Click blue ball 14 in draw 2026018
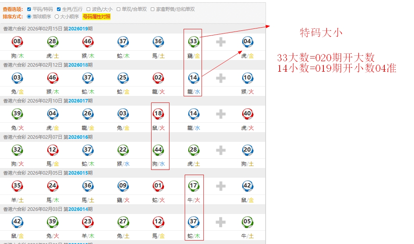The image size is (414, 244). click(x=193, y=78)
